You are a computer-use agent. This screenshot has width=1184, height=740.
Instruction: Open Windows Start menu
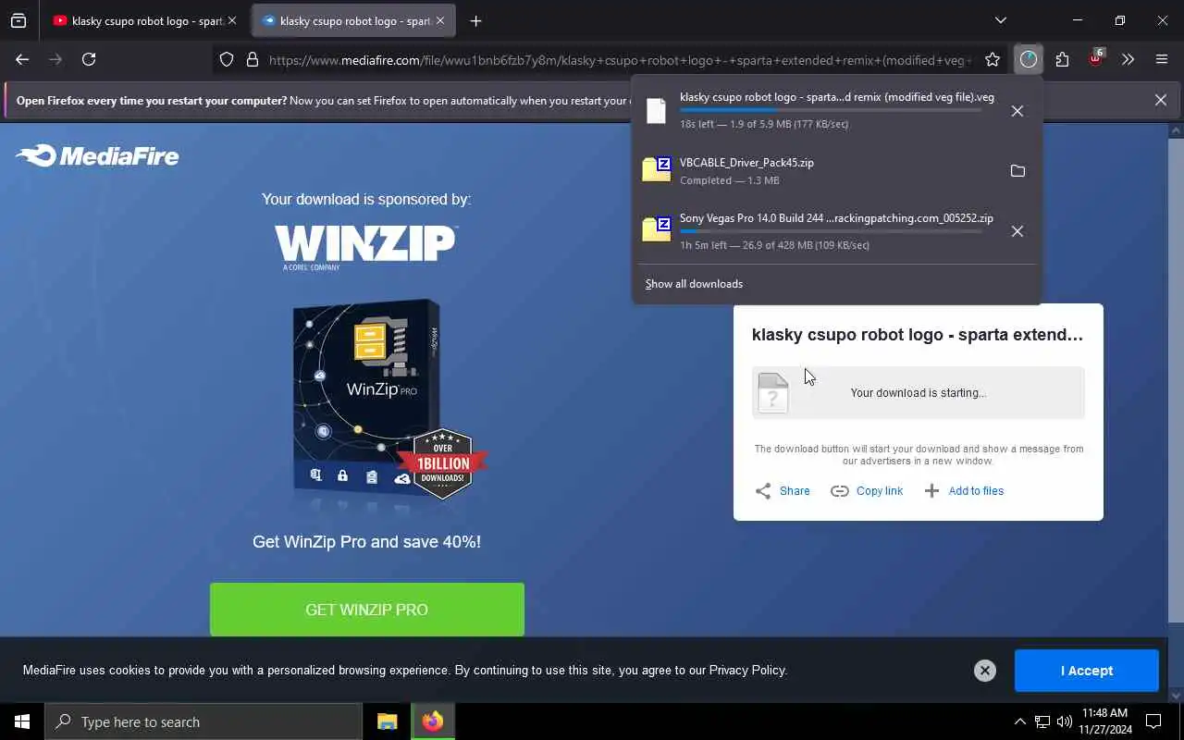point(22,721)
